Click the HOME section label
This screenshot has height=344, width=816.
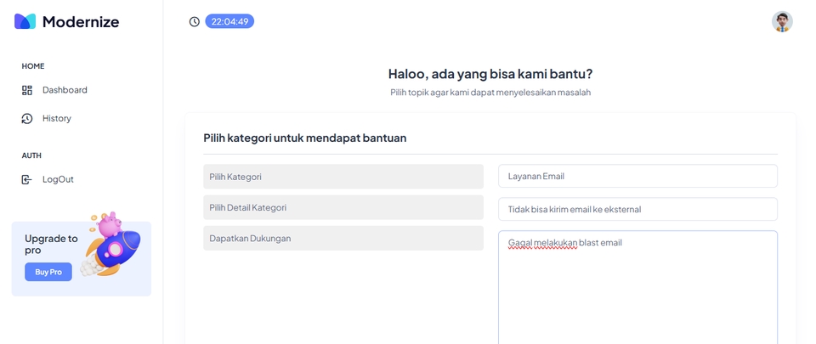click(x=33, y=66)
